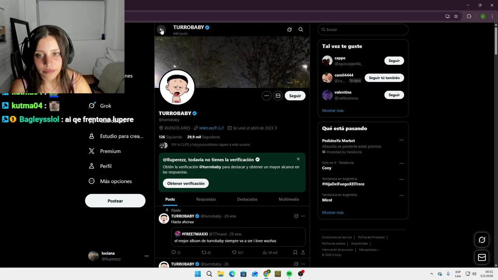498x280 pixels.
Task: Open Spotify from the taskbar
Action: click(x=289, y=274)
